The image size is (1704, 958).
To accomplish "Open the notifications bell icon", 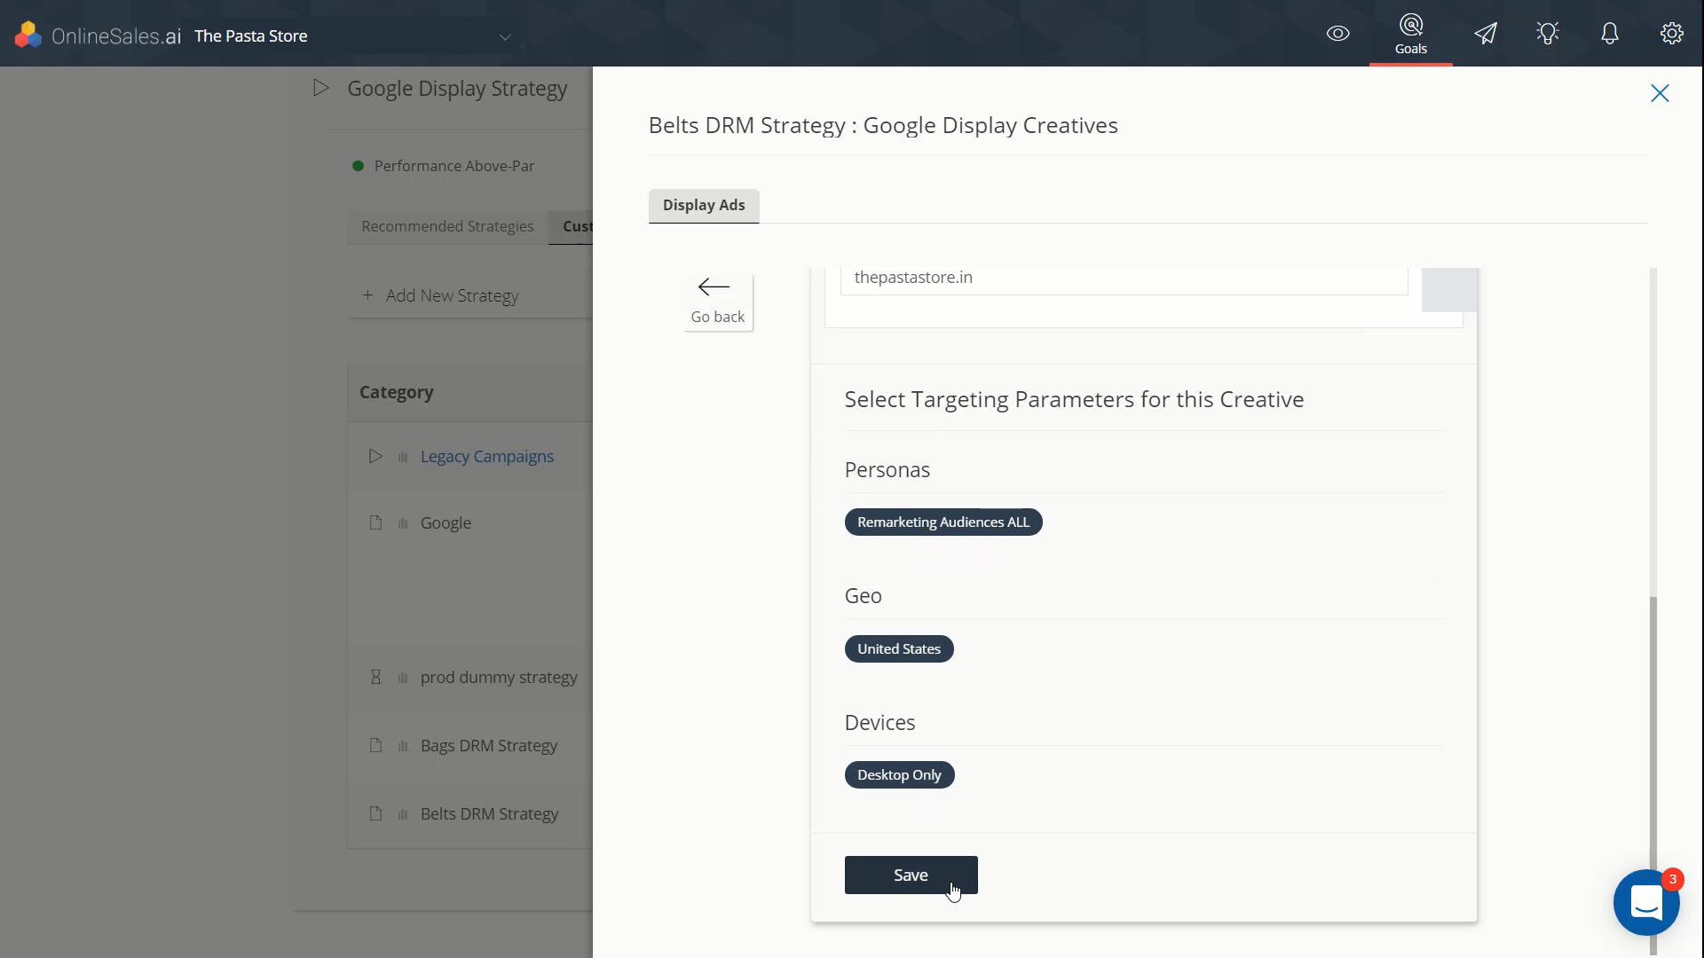I will coord(1609,34).
